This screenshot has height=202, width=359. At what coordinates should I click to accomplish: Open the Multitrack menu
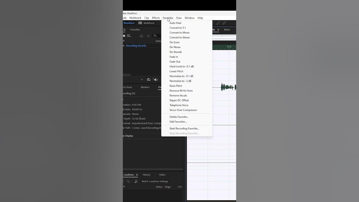(135, 18)
